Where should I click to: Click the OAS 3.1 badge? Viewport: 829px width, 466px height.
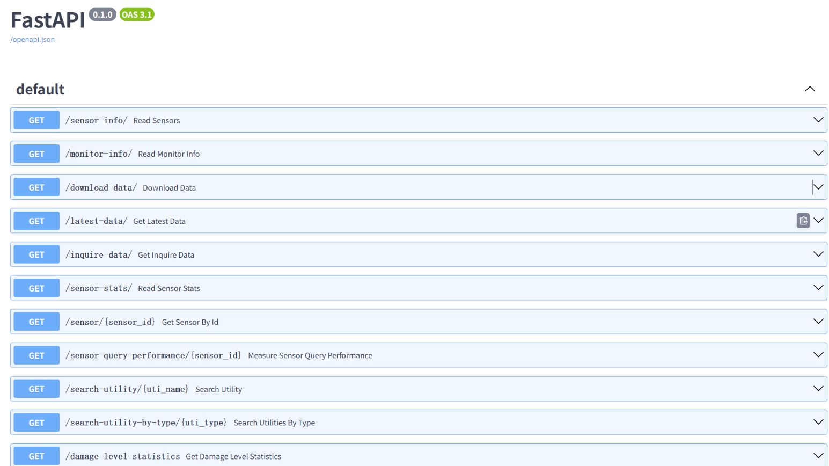(x=137, y=14)
